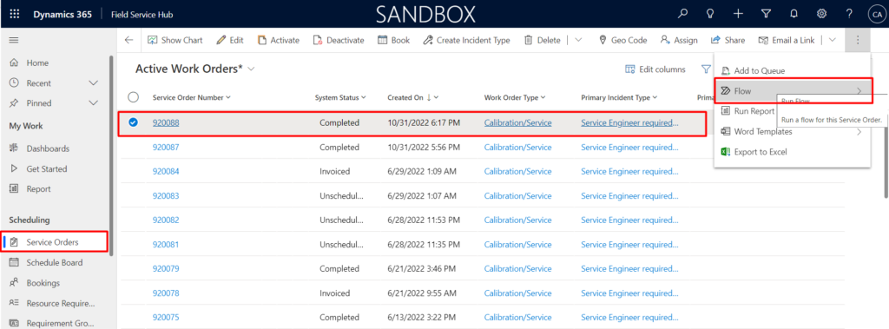Open the Dynamics 365 app launcher grid
This screenshot has height=329, width=889.
click(15, 14)
